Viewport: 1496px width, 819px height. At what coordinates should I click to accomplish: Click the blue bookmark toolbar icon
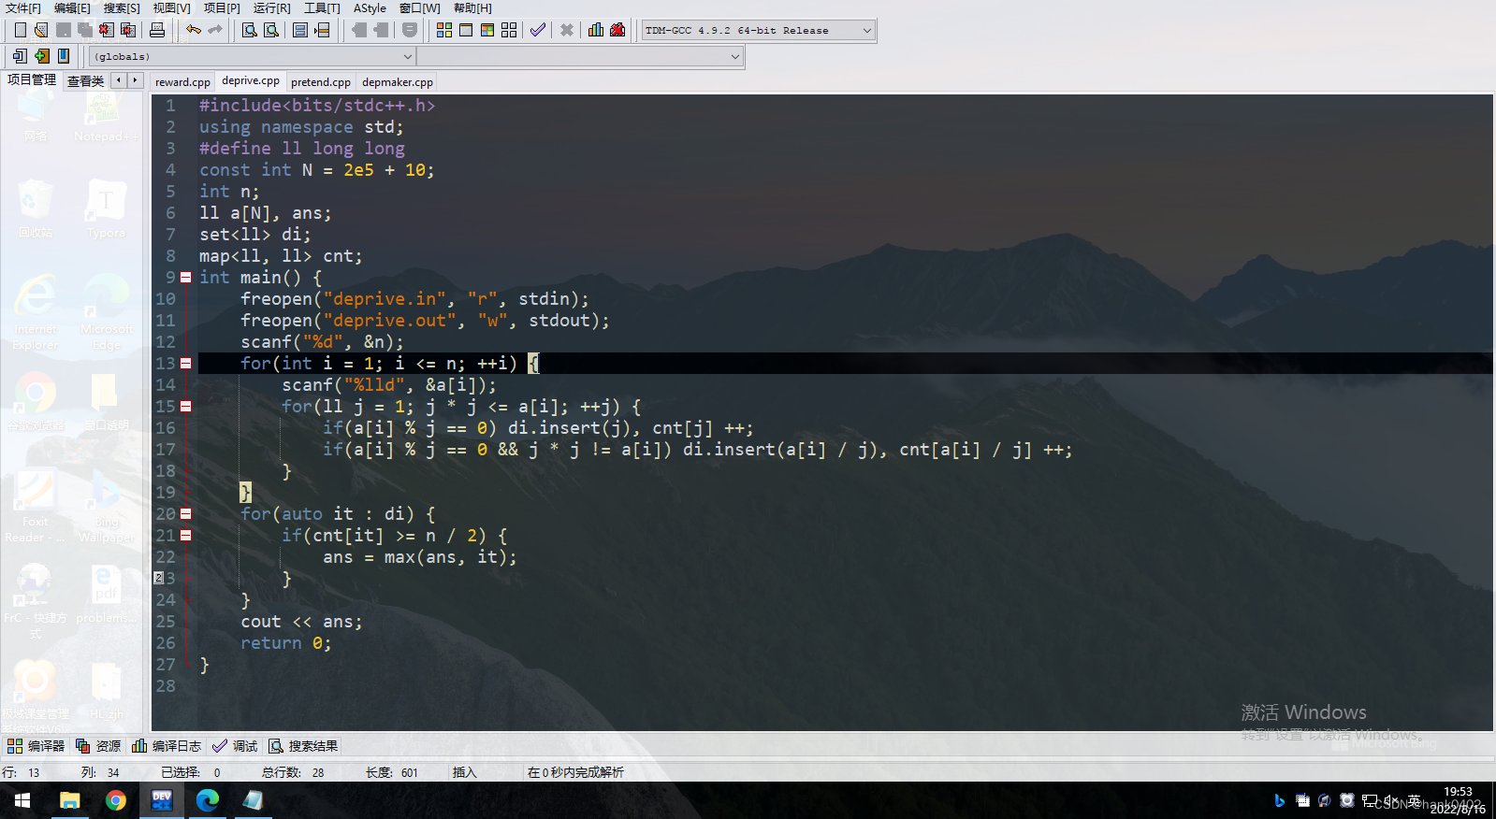[64, 56]
